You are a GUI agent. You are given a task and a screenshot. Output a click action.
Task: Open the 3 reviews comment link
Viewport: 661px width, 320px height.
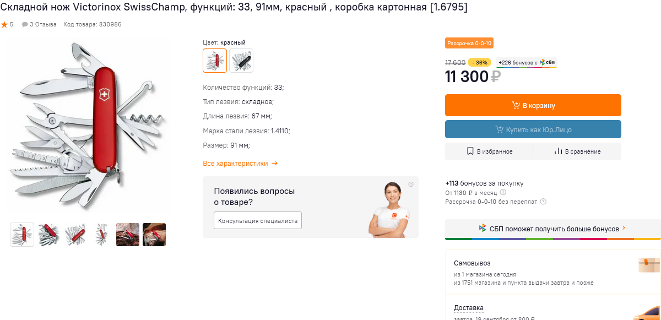pyautogui.click(x=39, y=25)
